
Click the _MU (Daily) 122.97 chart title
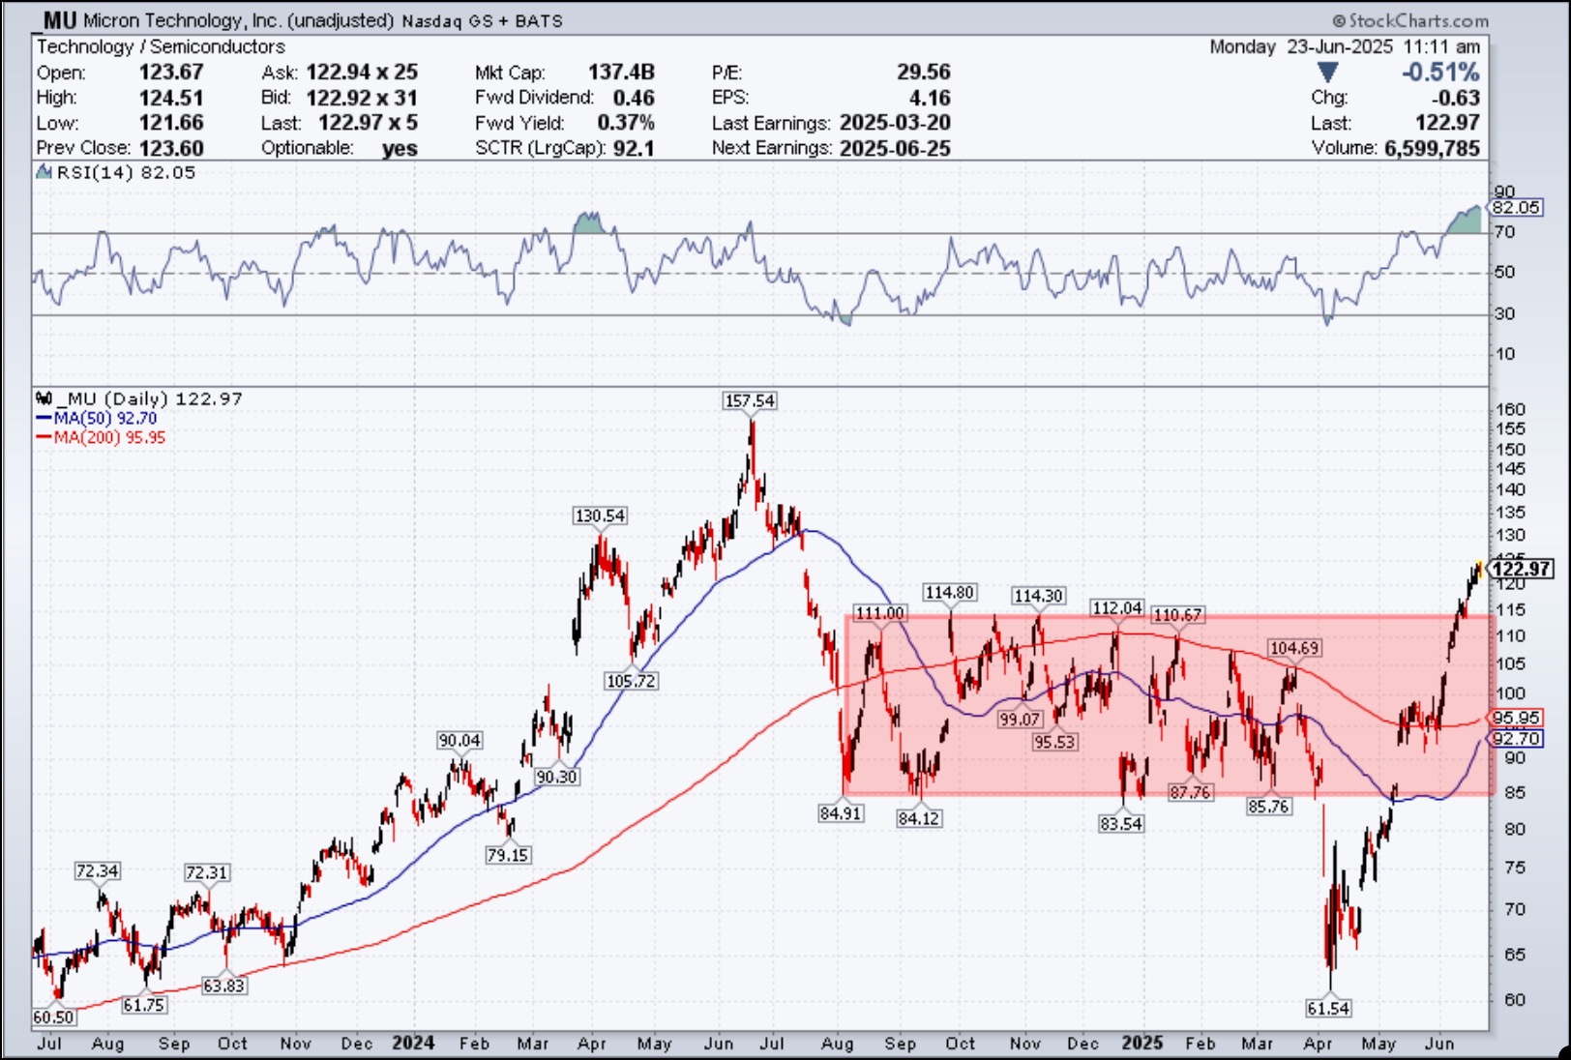pos(150,398)
